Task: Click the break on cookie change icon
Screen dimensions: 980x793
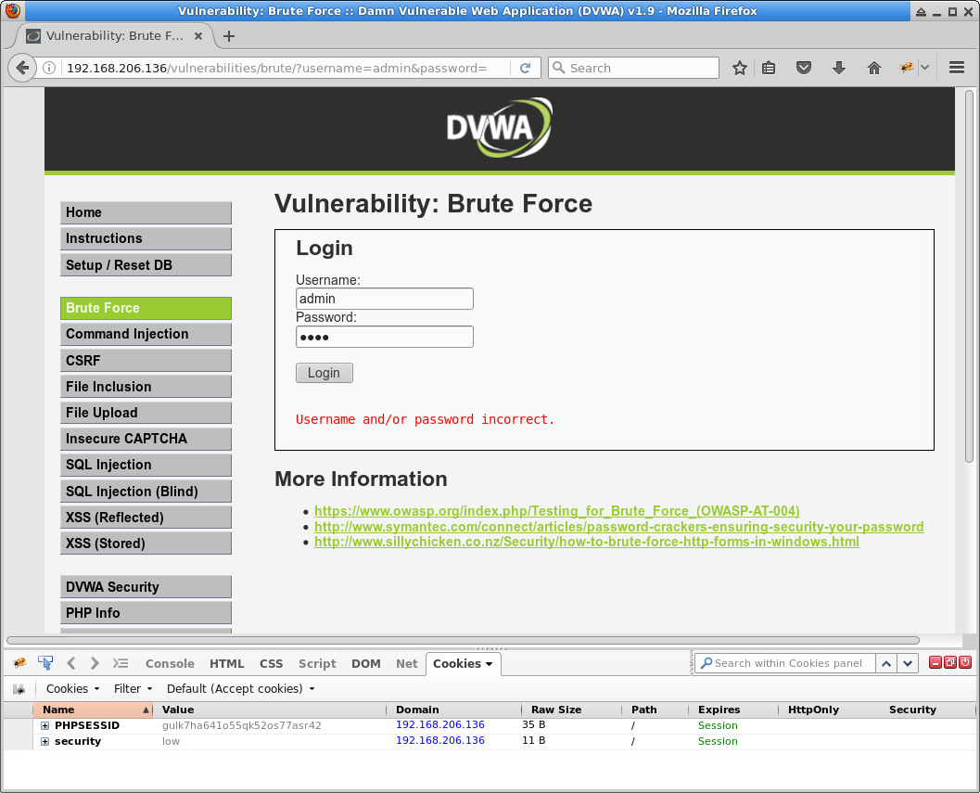Action: coord(19,688)
